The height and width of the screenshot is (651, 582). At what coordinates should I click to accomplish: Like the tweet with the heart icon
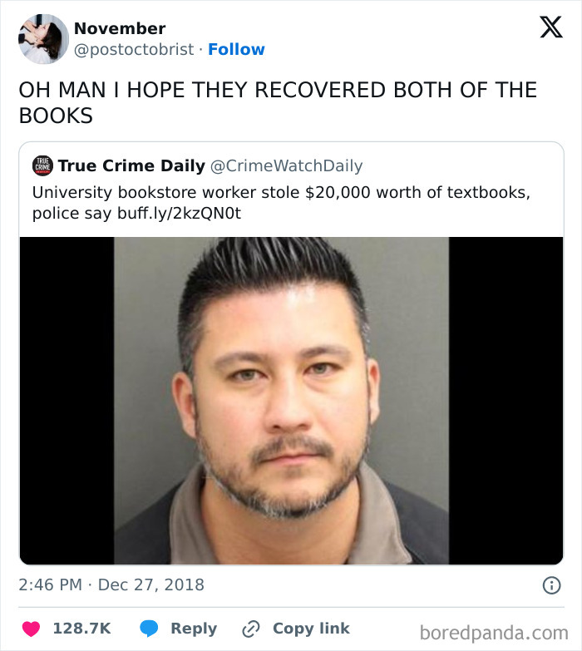click(x=31, y=629)
